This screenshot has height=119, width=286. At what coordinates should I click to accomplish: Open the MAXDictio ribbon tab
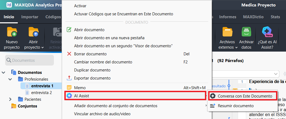[253, 17]
